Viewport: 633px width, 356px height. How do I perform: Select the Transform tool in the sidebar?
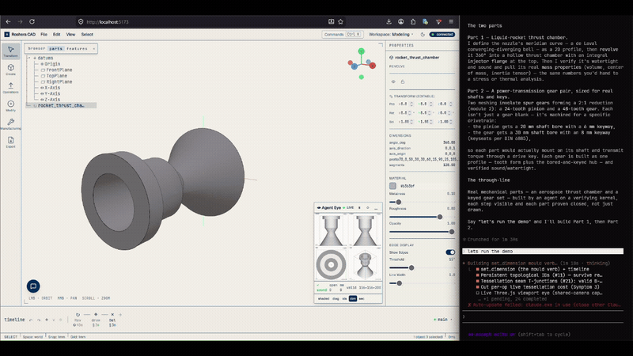click(11, 51)
